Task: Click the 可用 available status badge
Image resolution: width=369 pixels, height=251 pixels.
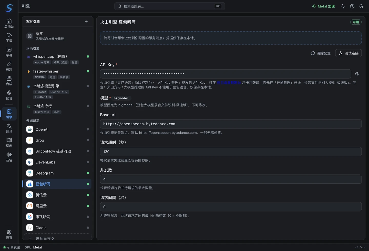Action: pos(356,22)
